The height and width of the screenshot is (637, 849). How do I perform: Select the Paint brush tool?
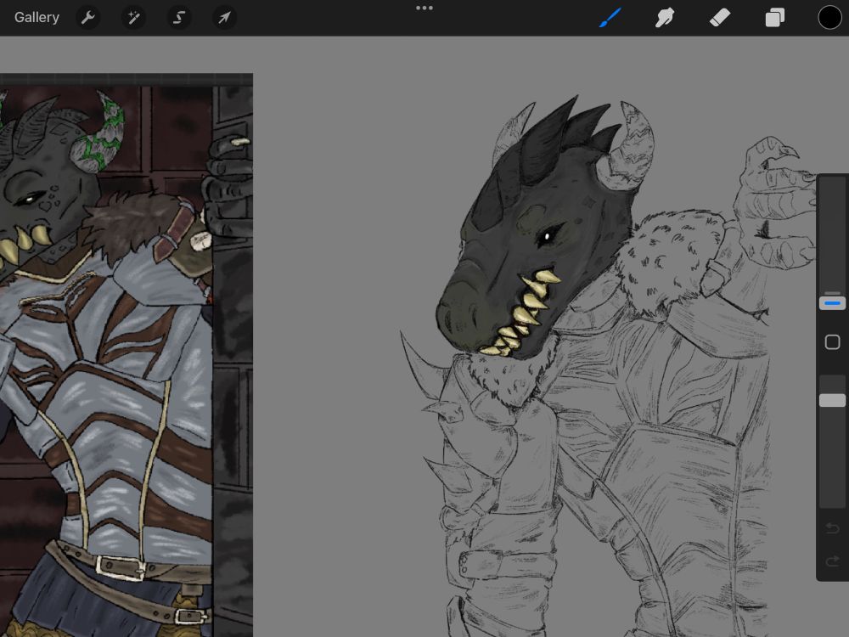click(x=610, y=17)
